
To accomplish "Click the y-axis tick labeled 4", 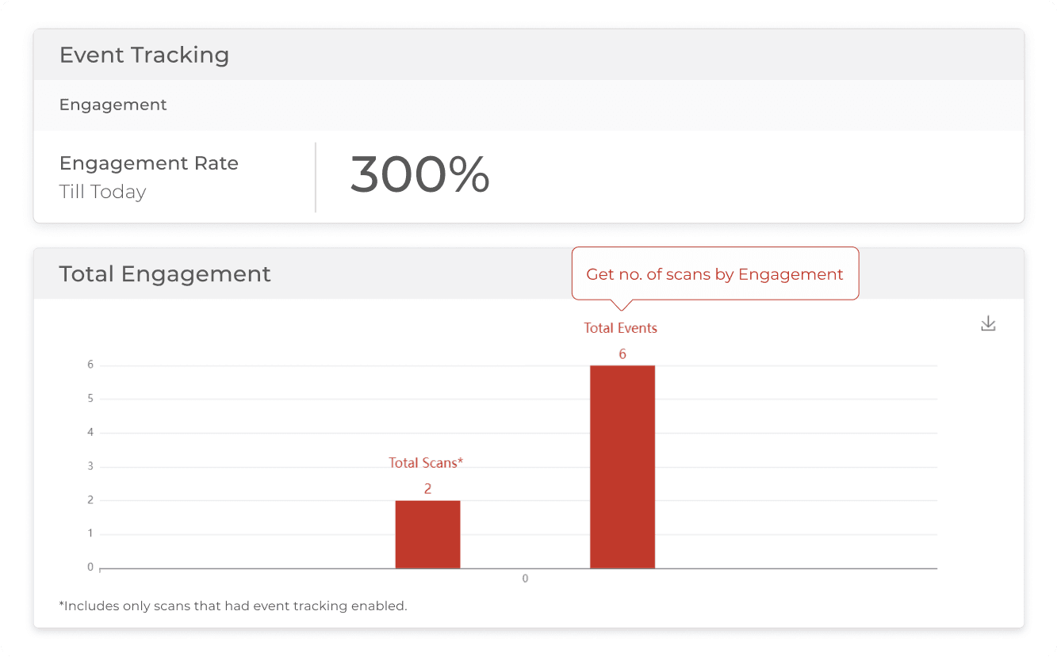I will [90, 433].
